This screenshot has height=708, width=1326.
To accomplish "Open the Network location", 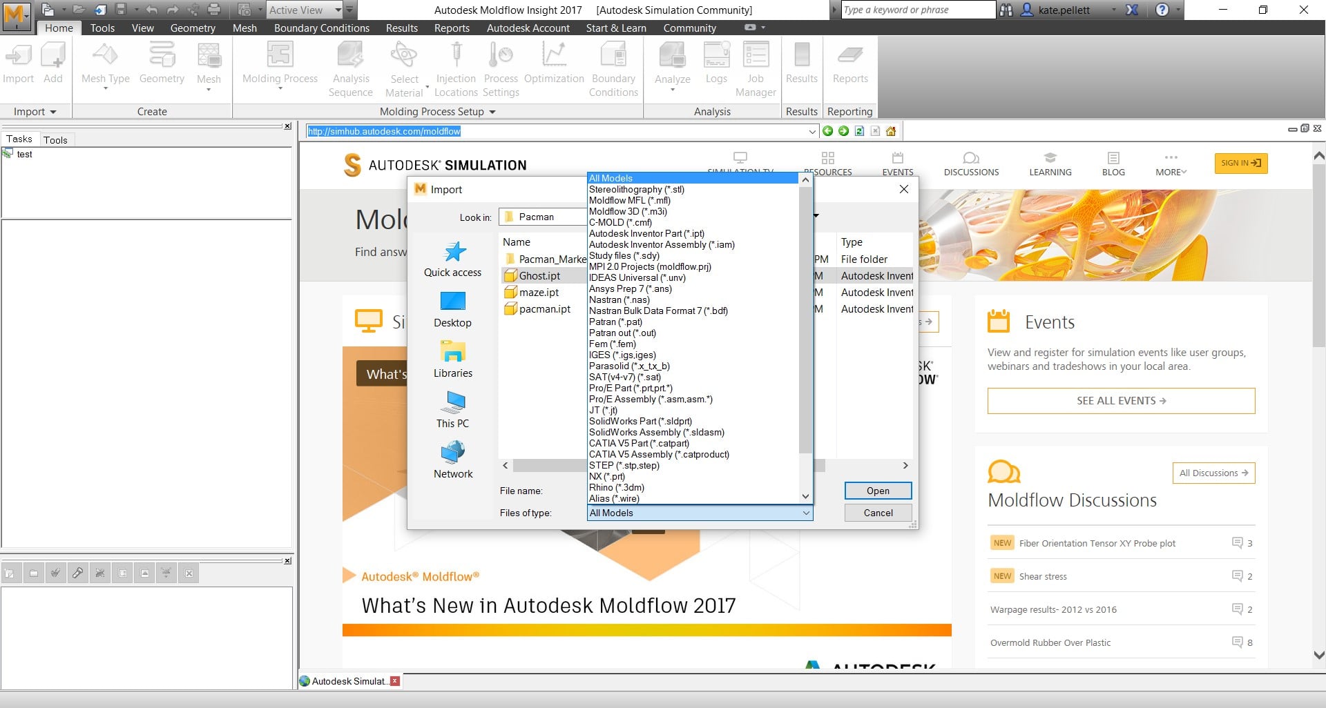I will (452, 460).
